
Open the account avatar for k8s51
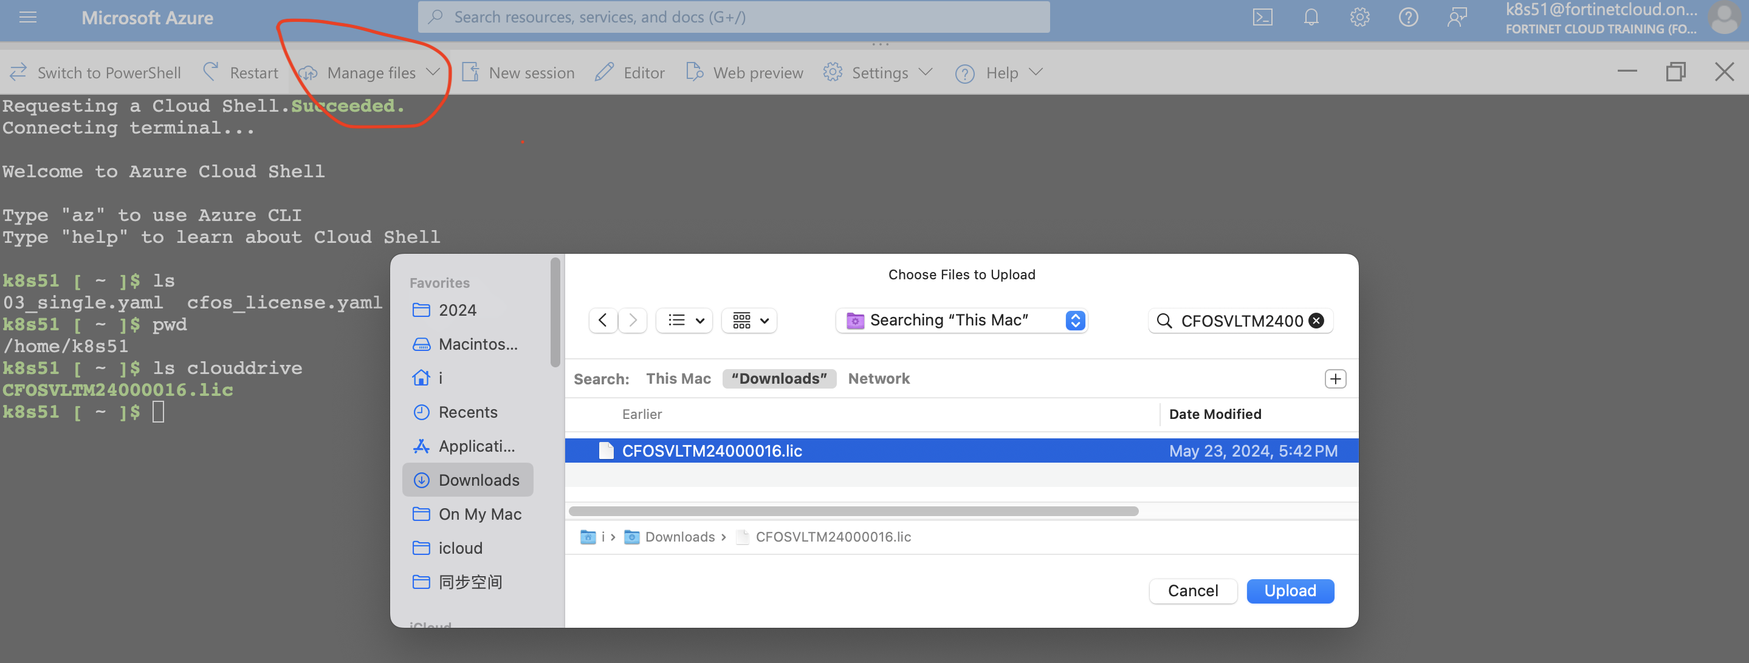1725,18
